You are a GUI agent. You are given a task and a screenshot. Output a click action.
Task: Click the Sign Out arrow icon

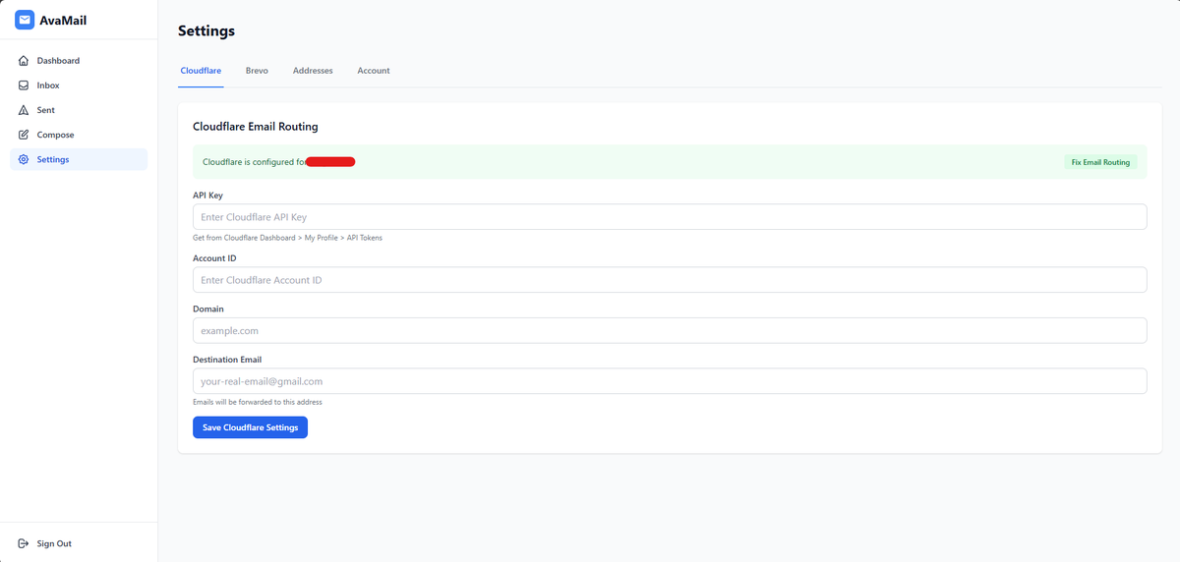(x=24, y=543)
